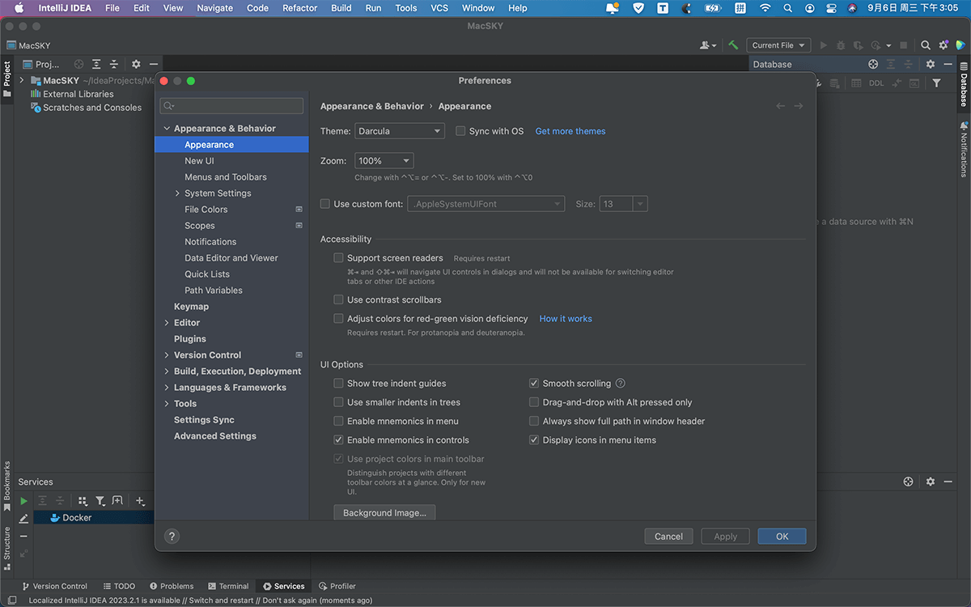Click the Services Group By icon

pyautogui.click(x=83, y=501)
